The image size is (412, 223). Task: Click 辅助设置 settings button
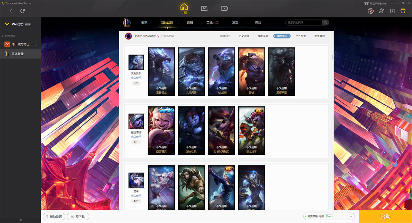[54, 216]
